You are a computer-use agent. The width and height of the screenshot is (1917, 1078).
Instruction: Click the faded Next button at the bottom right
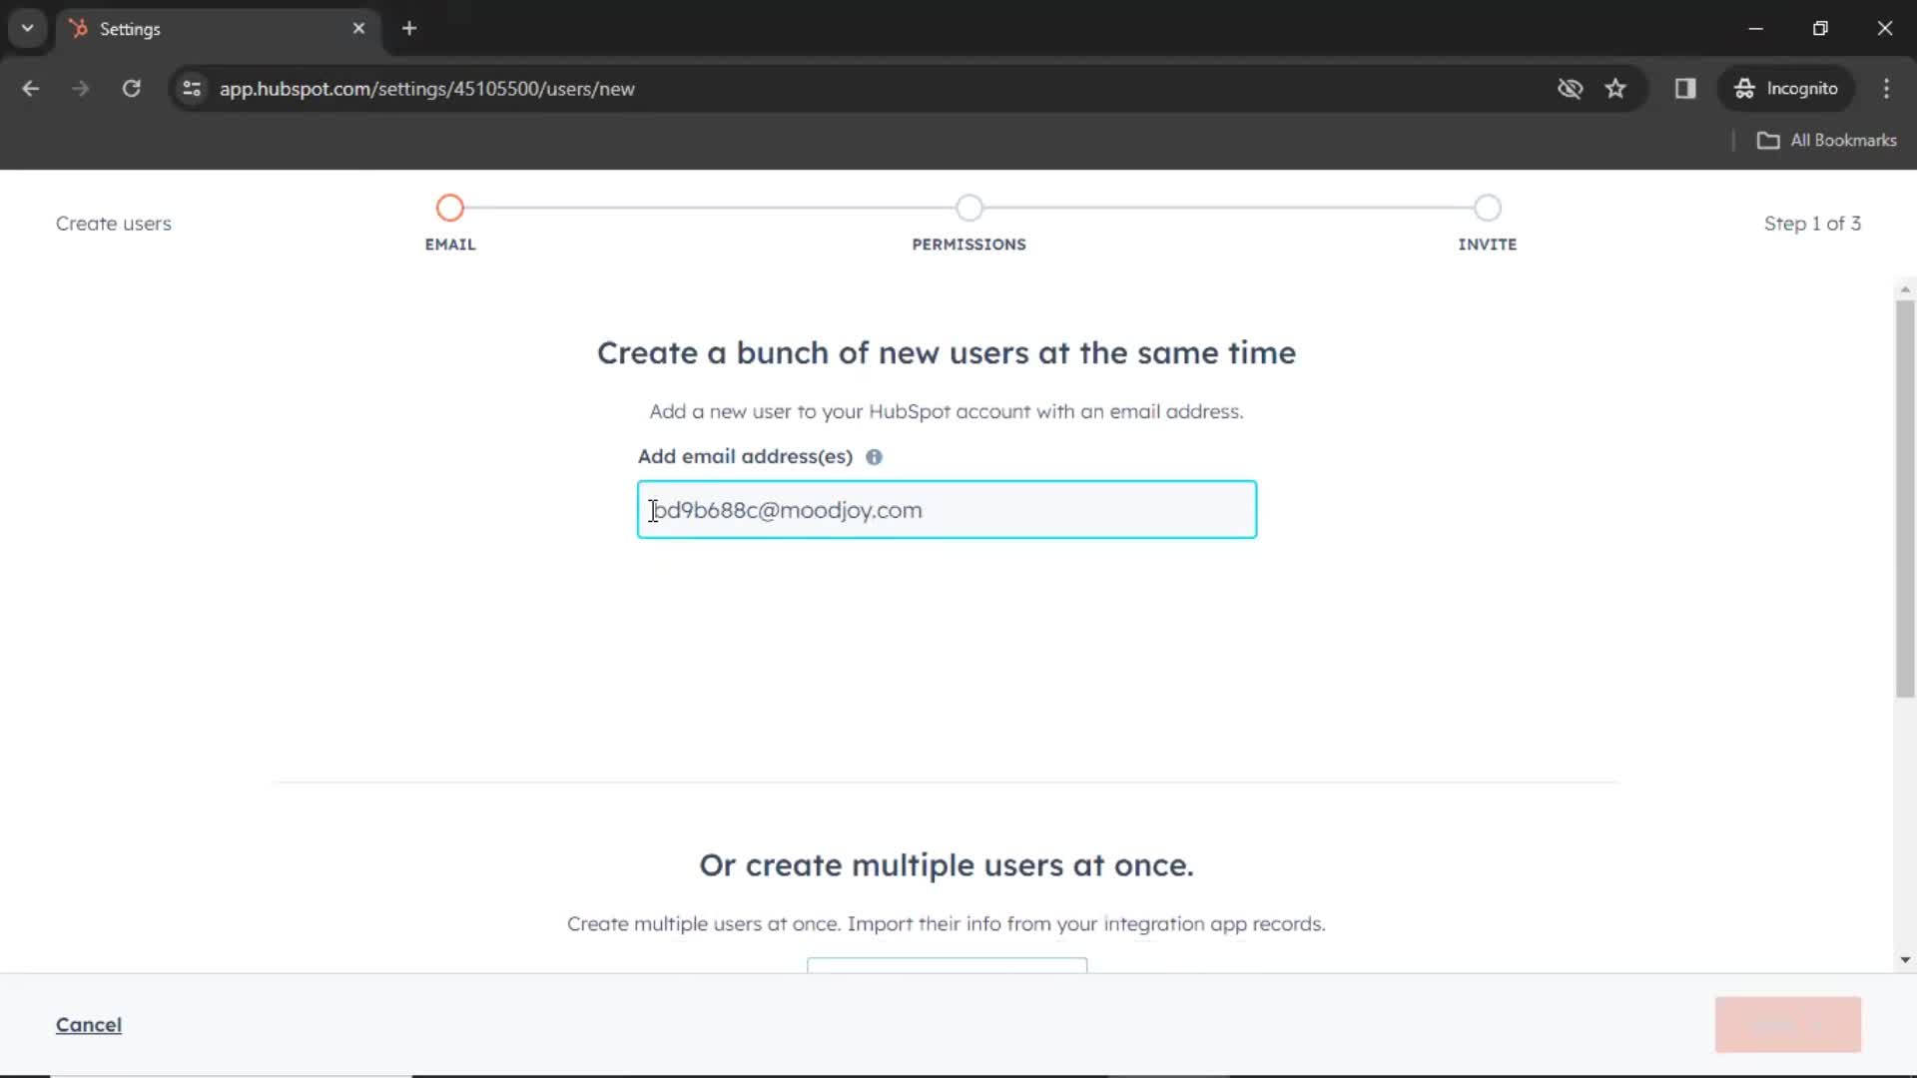point(1787,1025)
